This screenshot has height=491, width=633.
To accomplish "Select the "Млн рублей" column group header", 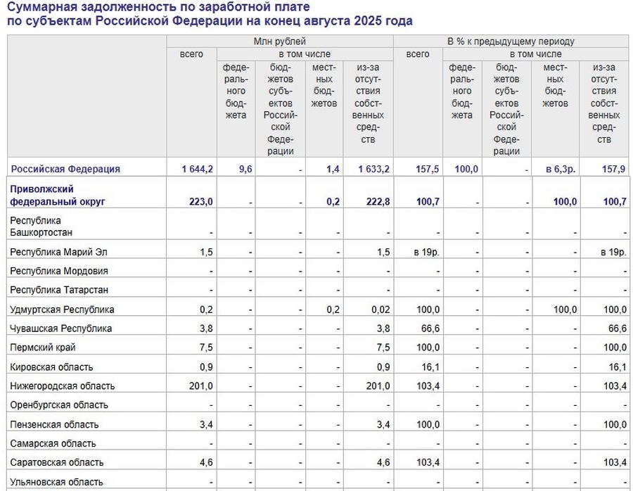I will pyautogui.click(x=279, y=42).
